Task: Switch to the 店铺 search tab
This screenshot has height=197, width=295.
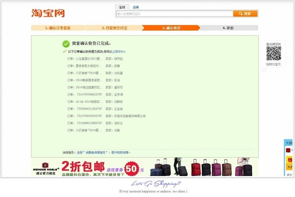Action: [x=135, y=7]
